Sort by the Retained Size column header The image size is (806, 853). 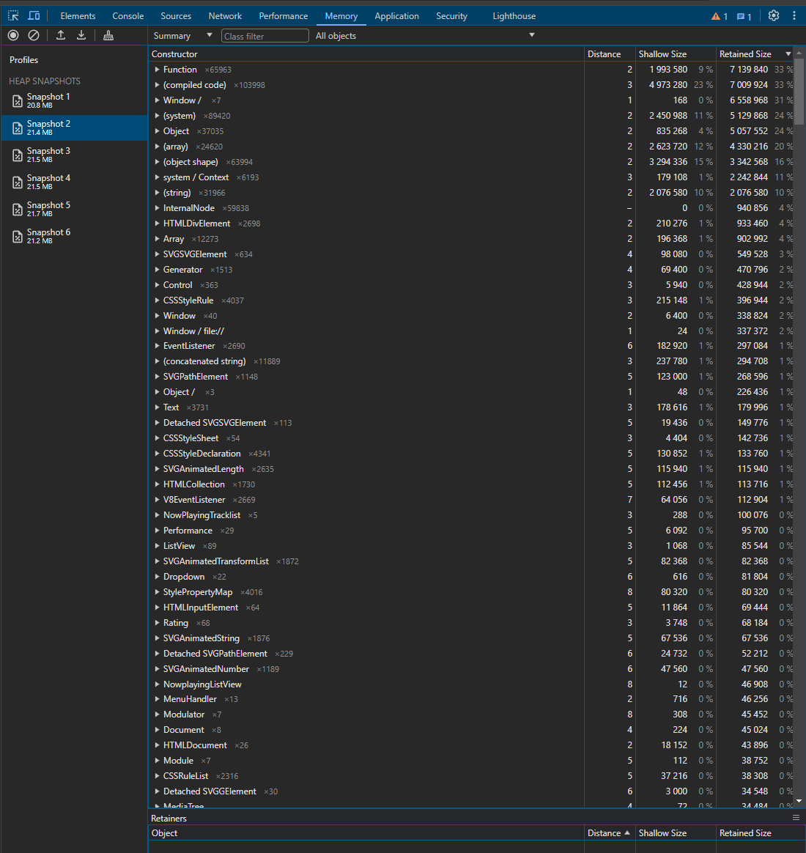point(745,54)
